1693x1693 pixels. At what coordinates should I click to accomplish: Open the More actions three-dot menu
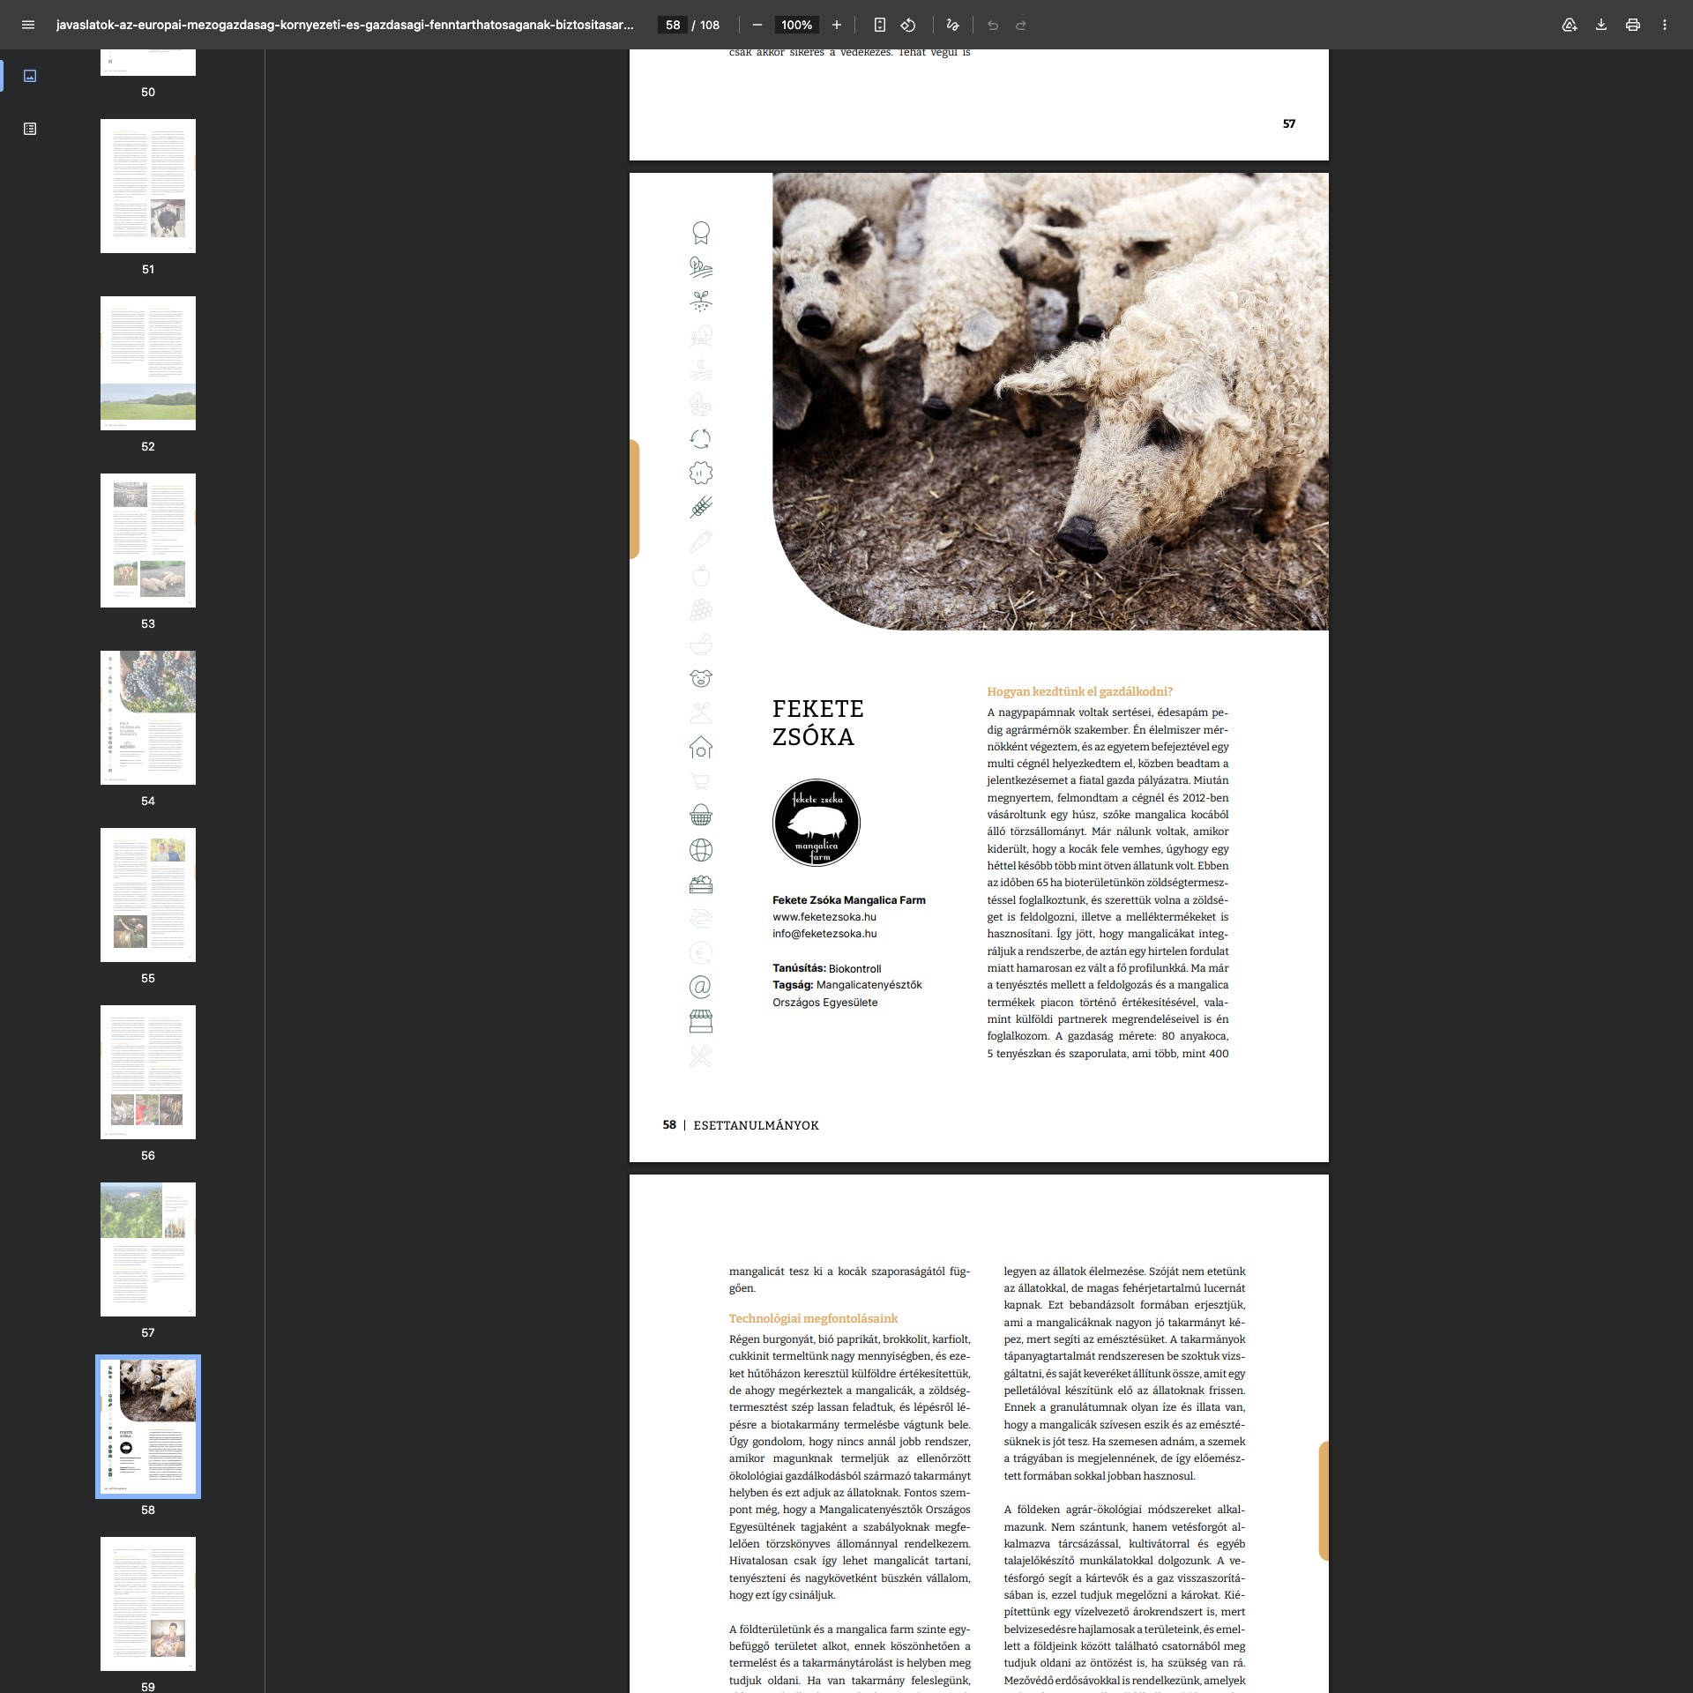pyautogui.click(x=1665, y=25)
